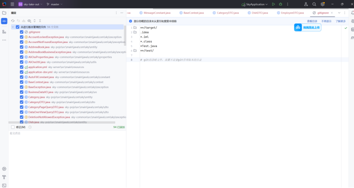Viewport: 354px width, 188px height.
Task: Collapse the unversioned files tree node
Action: (13, 27)
